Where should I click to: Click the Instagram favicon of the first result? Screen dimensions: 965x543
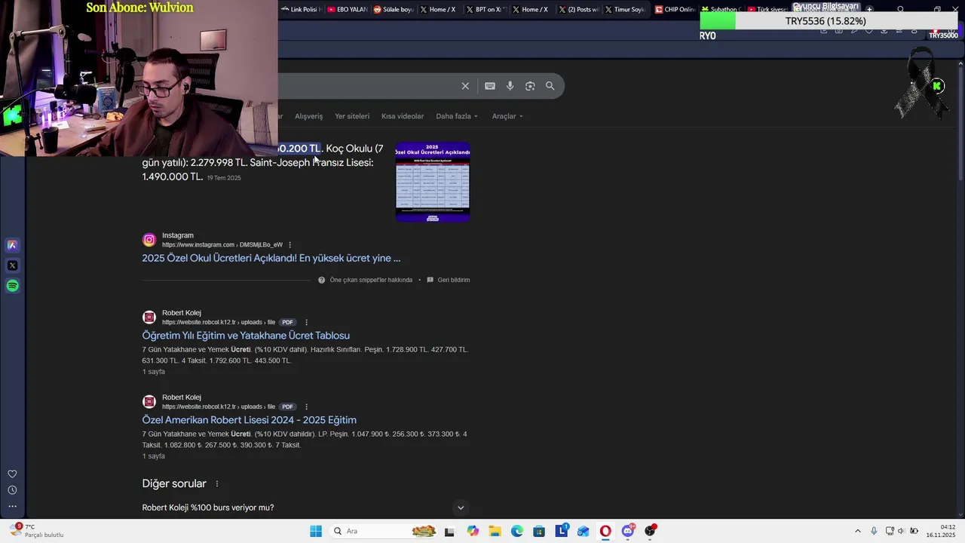point(149,240)
